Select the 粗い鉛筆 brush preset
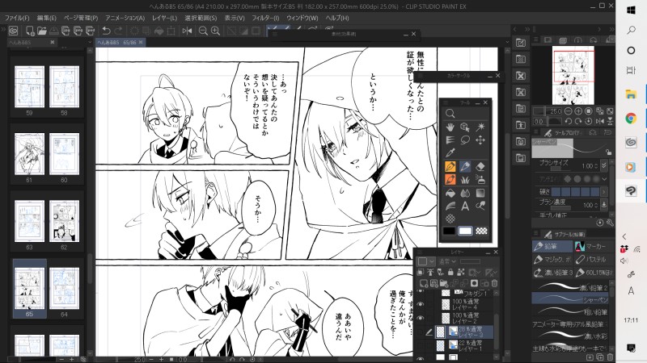The width and height of the screenshot is (647, 363). 570,312
